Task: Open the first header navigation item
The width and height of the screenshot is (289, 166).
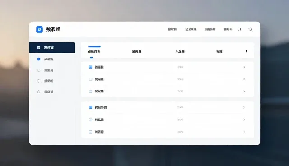Action: point(172,29)
